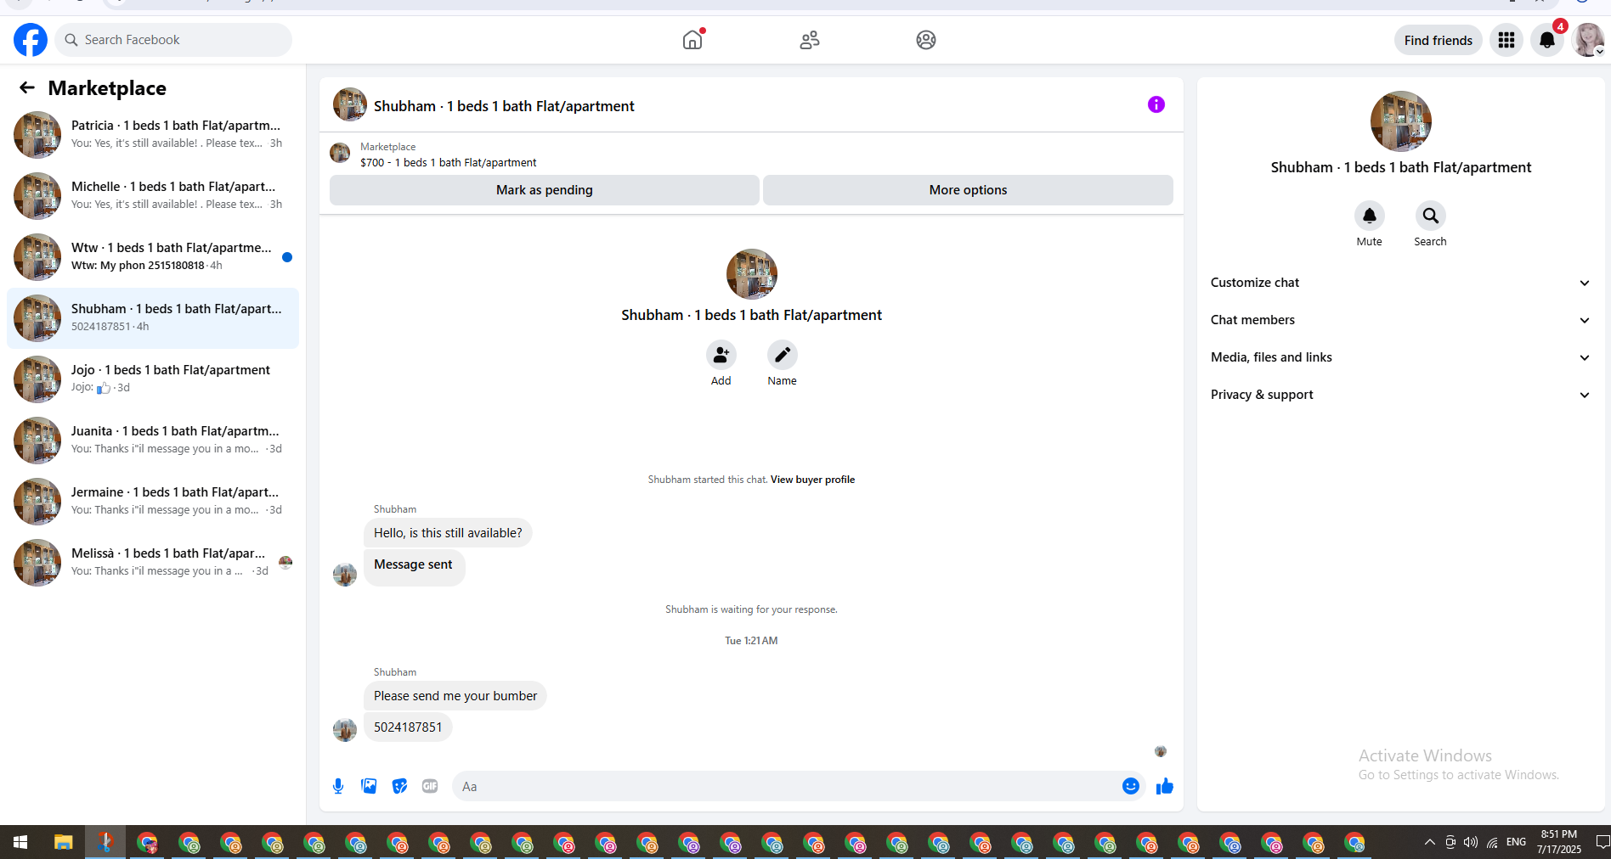
Task: Open More options for the listing
Action: pyautogui.click(x=968, y=190)
